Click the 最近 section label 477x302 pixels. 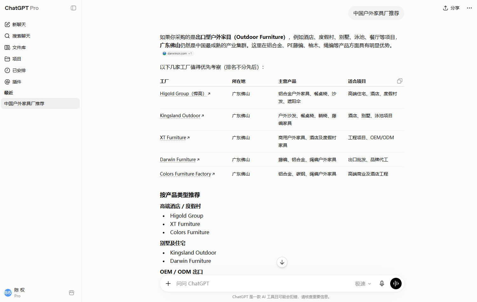(9, 93)
